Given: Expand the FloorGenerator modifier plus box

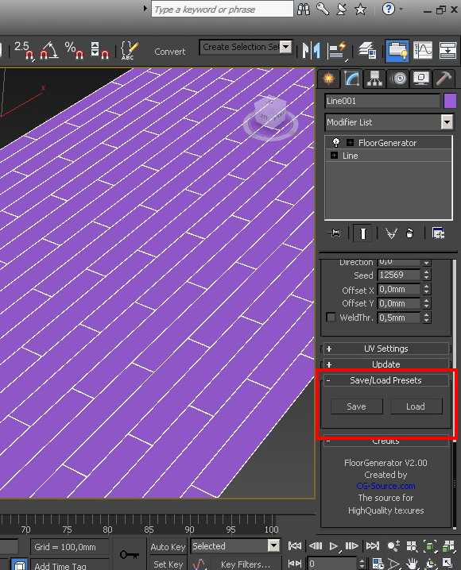Looking at the screenshot, I should (350, 143).
